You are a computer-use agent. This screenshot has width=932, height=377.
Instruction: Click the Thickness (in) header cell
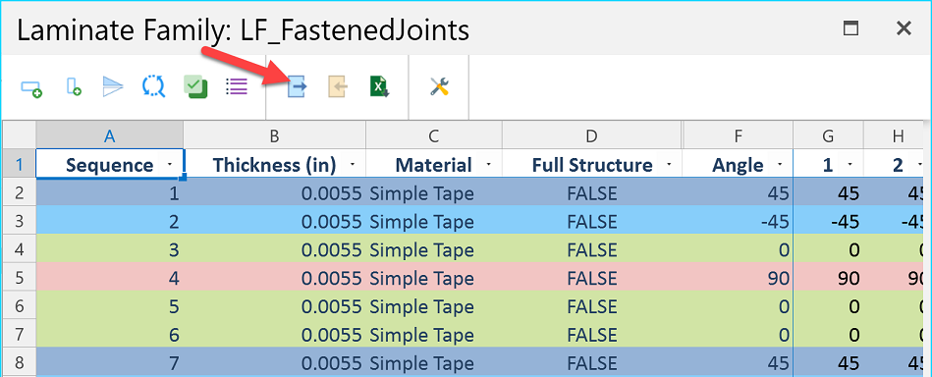point(274,164)
